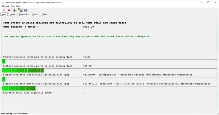Click the highest ISR execution time bar
The image size is (219, 115).
[109, 79]
